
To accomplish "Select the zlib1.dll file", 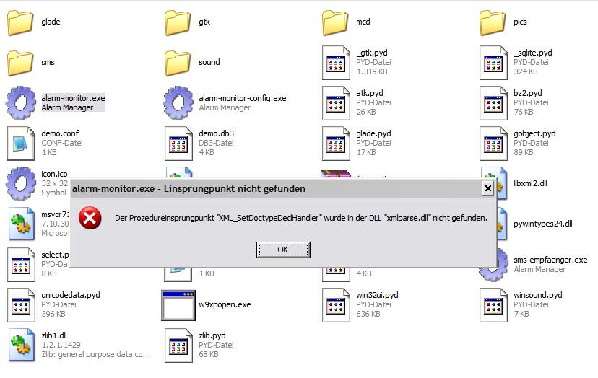I will click(21, 345).
